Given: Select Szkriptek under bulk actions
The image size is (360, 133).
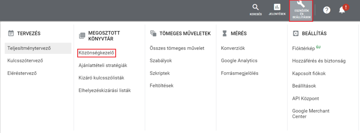Looking at the screenshot, I should click(x=160, y=73).
